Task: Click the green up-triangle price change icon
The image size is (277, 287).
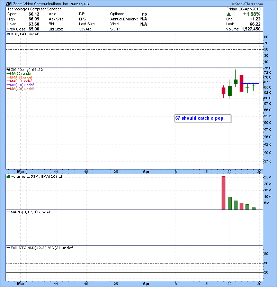Action: [229, 14]
